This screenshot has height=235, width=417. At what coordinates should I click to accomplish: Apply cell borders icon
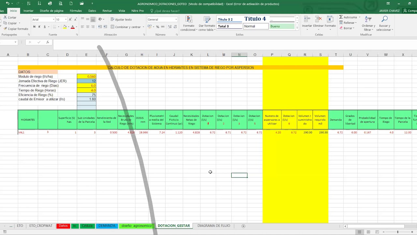click(x=54, y=27)
